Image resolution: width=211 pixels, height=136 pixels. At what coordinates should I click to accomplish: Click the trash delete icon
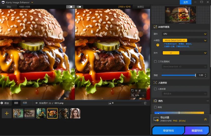coord(145,103)
